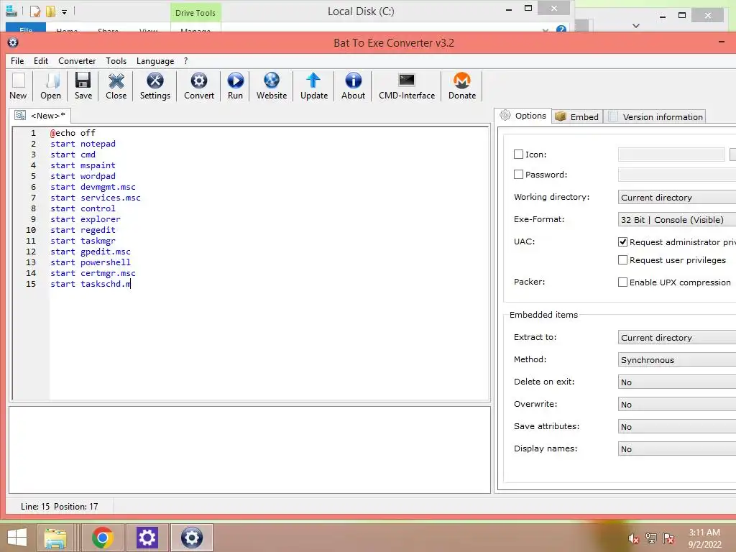This screenshot has height=552, width=736.
Task: Open the Display names dropdown
Action: tap(677, 448)
